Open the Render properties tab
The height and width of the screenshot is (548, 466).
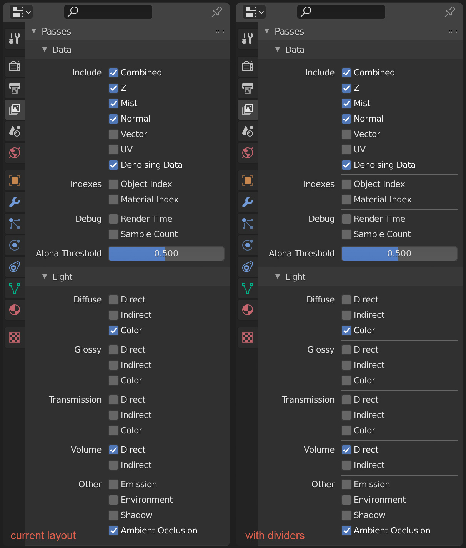click(14, 66)
